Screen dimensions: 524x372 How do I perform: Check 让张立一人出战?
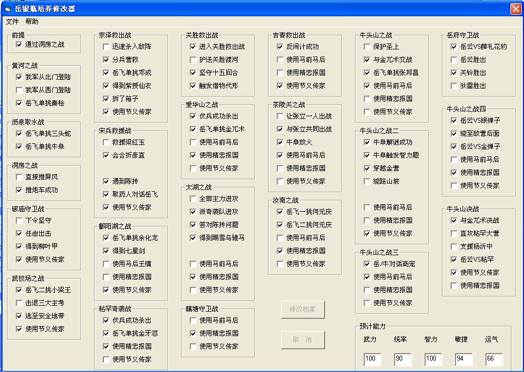(x=280, y=116)
